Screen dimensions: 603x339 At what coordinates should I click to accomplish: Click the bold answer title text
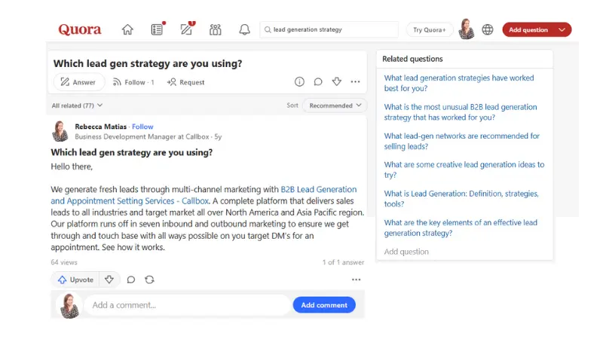131,153
